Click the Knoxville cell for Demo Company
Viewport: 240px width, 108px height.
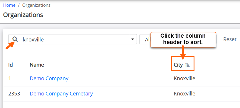point(184,79)
